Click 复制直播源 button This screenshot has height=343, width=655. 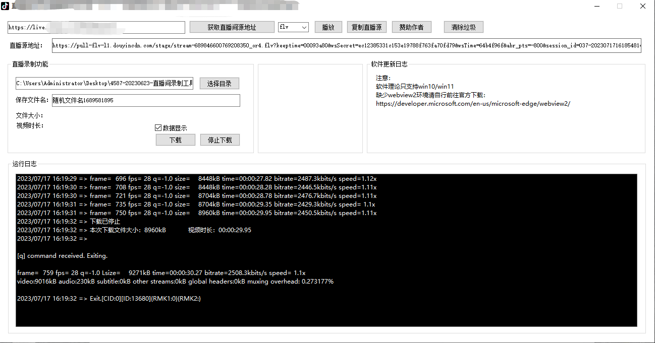pyautogui.click(x=366, y=27)
